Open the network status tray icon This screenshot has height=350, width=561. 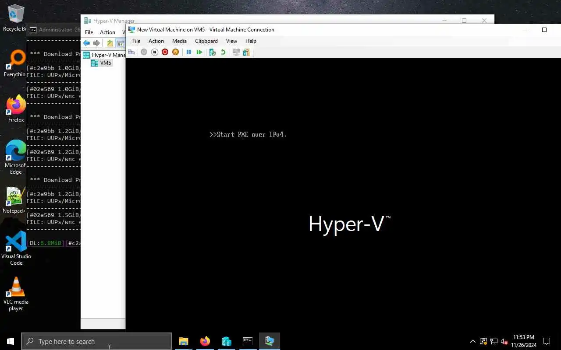tap(494, 341)
